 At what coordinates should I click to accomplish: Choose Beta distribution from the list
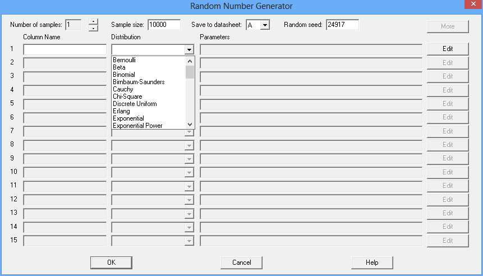click(119, 67)
